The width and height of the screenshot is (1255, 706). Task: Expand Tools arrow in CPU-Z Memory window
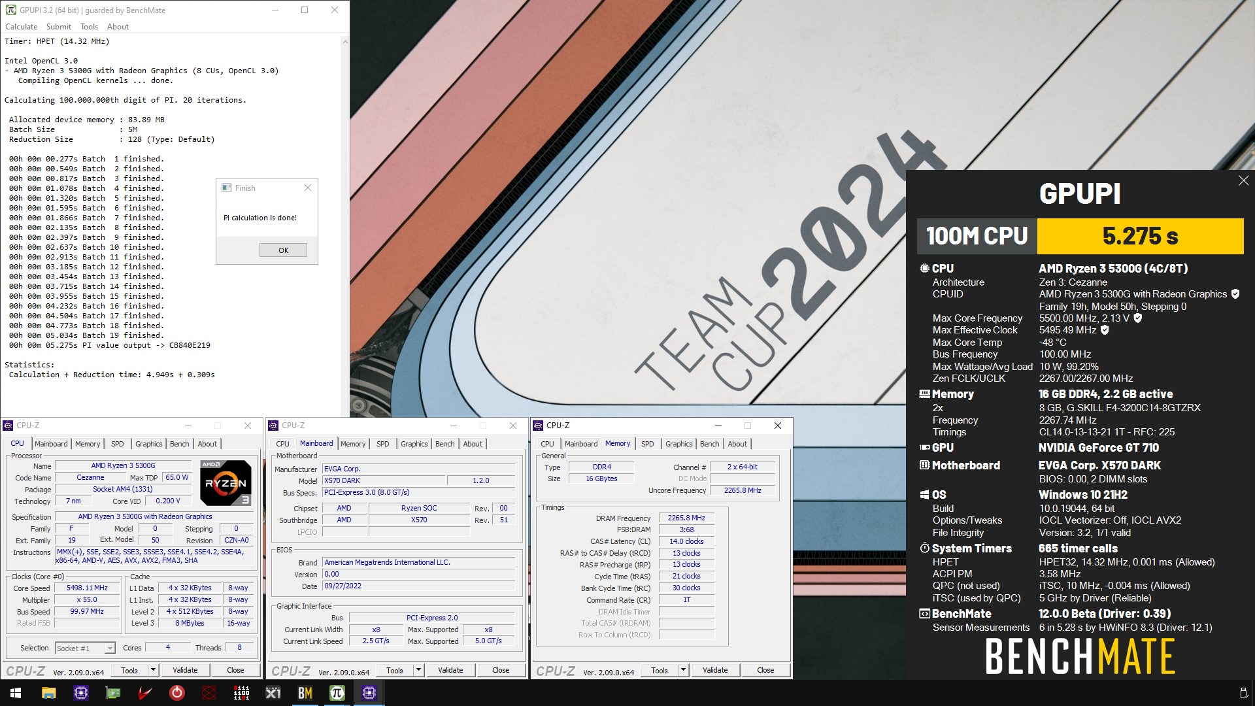click(x=683, y=670)
